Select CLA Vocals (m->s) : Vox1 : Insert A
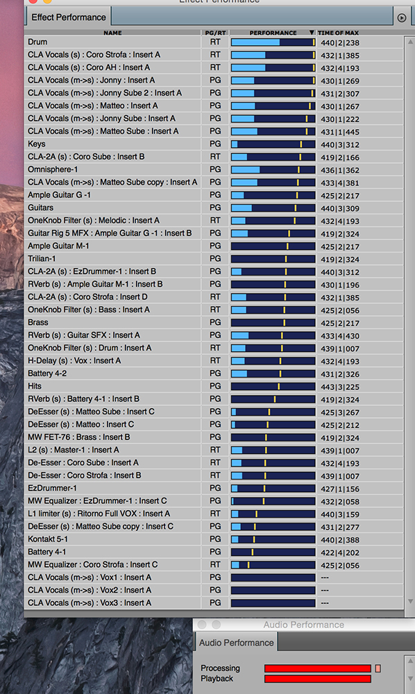415x694 pixels. [90, 577]
